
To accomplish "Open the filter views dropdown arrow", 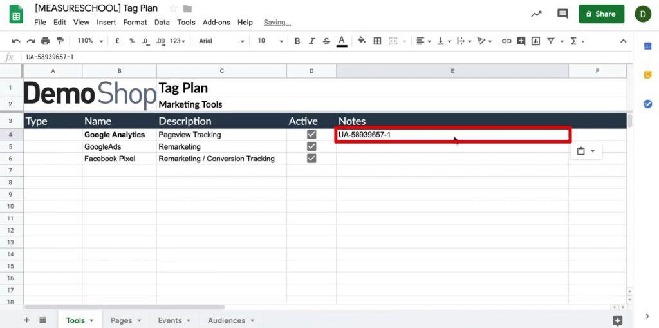I will pos(561,41).
